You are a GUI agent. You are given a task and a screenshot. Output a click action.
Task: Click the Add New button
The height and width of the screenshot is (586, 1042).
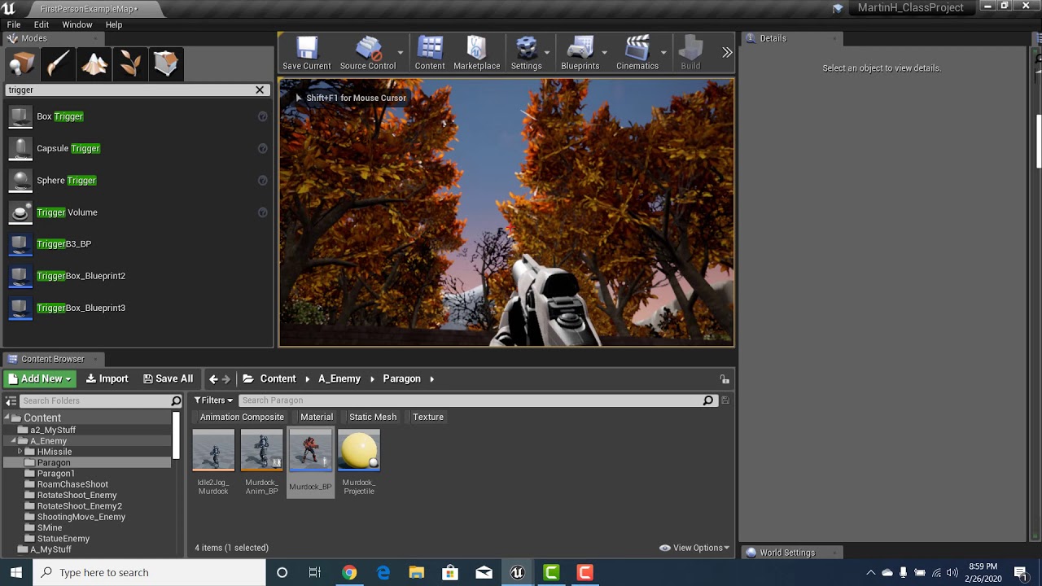coord(39,378)
